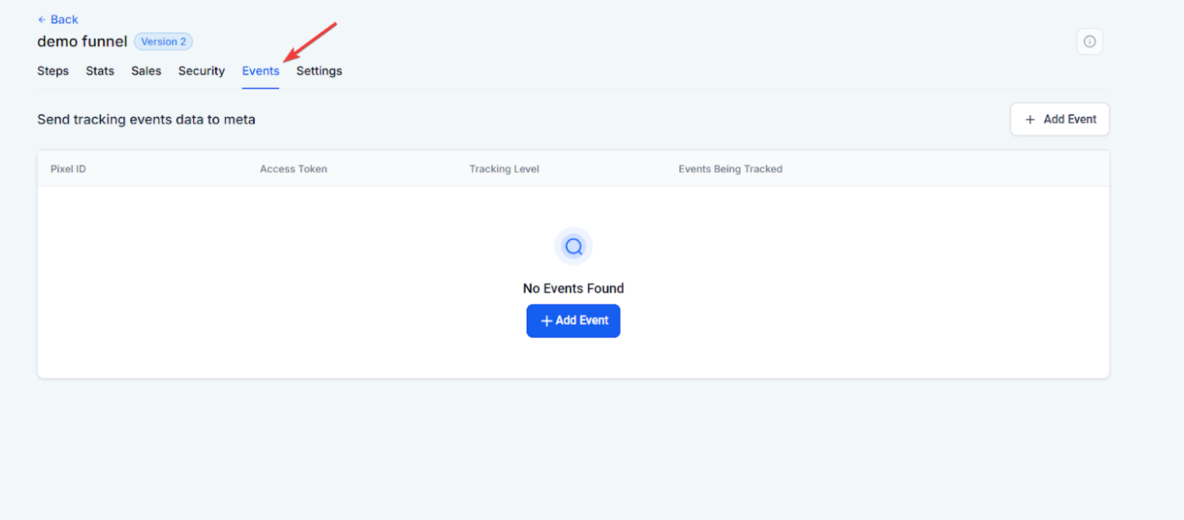Click the info icon at top right
This screenshot has height=520, width=1184.
click(x=1089, y=41)
